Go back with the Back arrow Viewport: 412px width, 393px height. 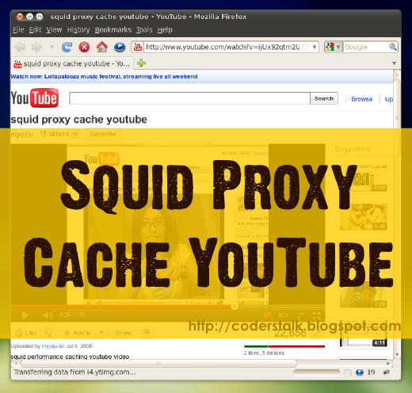click(20, 48)
